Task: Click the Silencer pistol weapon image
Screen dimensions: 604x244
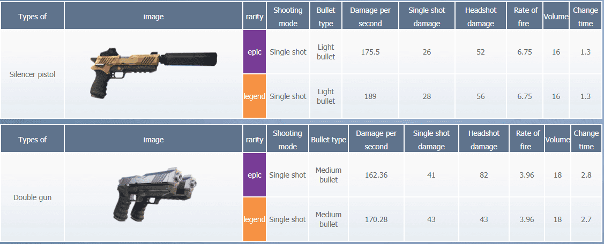Action: (x=153, y=74)
